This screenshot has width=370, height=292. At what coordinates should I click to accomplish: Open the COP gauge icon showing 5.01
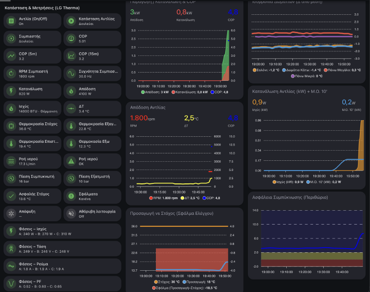pyautogui.click(x=70, y=38)
